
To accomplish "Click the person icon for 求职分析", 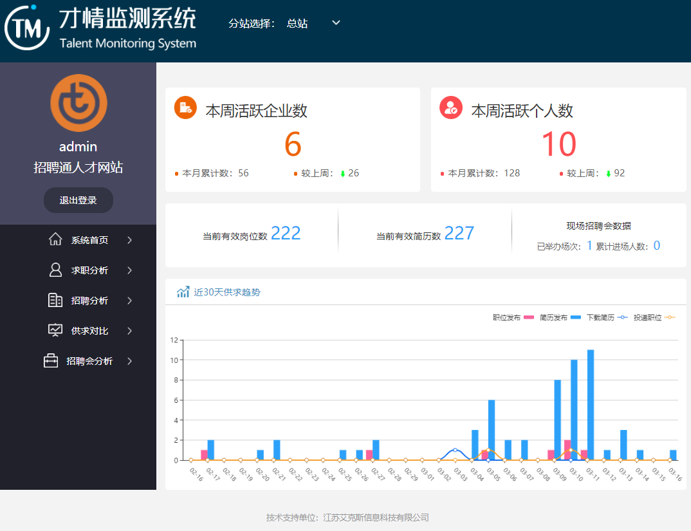I will [55, 270].
